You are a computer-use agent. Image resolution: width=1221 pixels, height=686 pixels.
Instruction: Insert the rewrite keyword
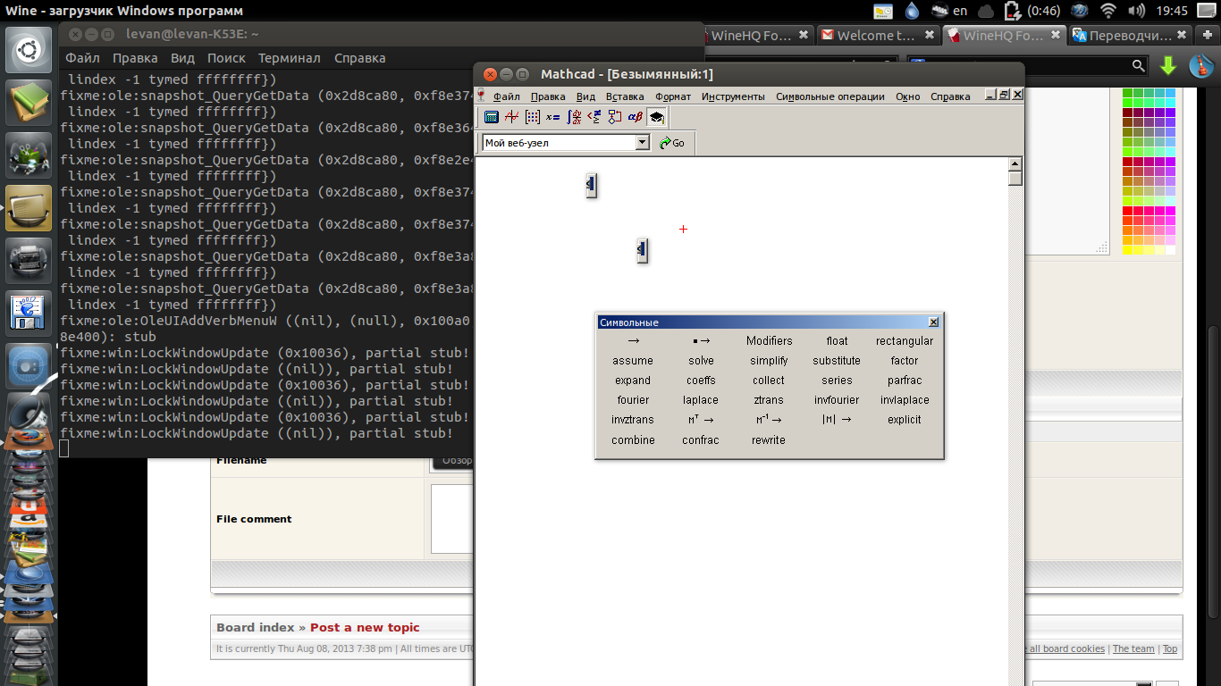pos(769,440)
